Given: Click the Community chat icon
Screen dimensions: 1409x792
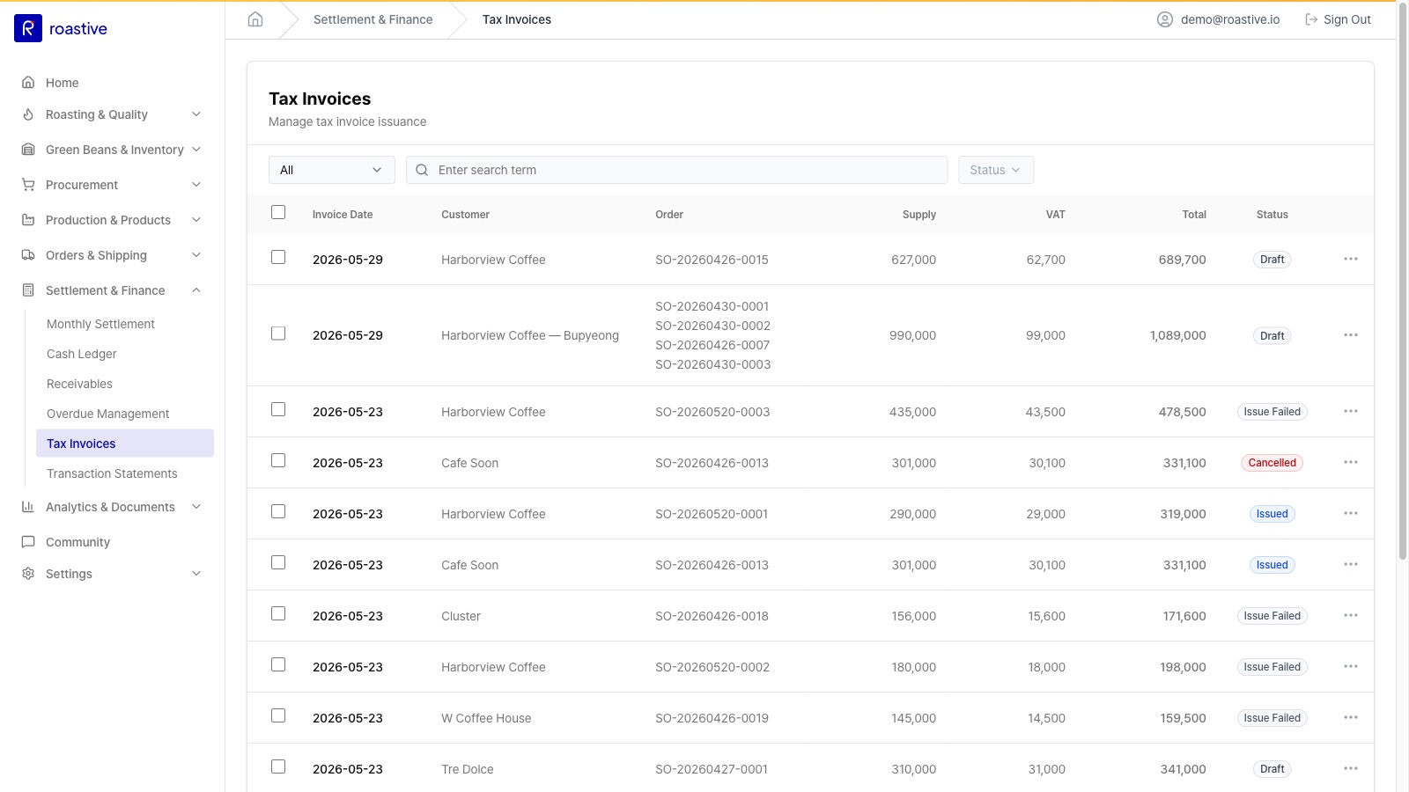Looking at the screenshot, I should pos(28,542).
